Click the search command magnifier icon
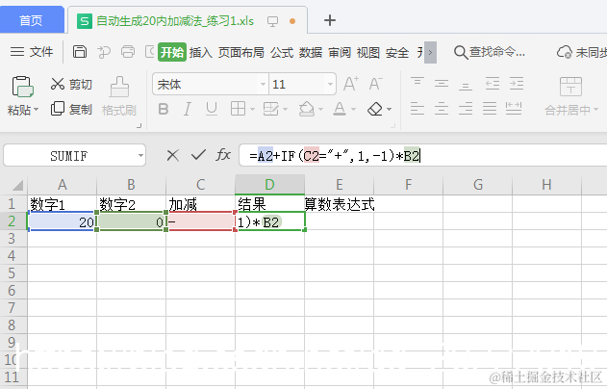 pos(461,52)
